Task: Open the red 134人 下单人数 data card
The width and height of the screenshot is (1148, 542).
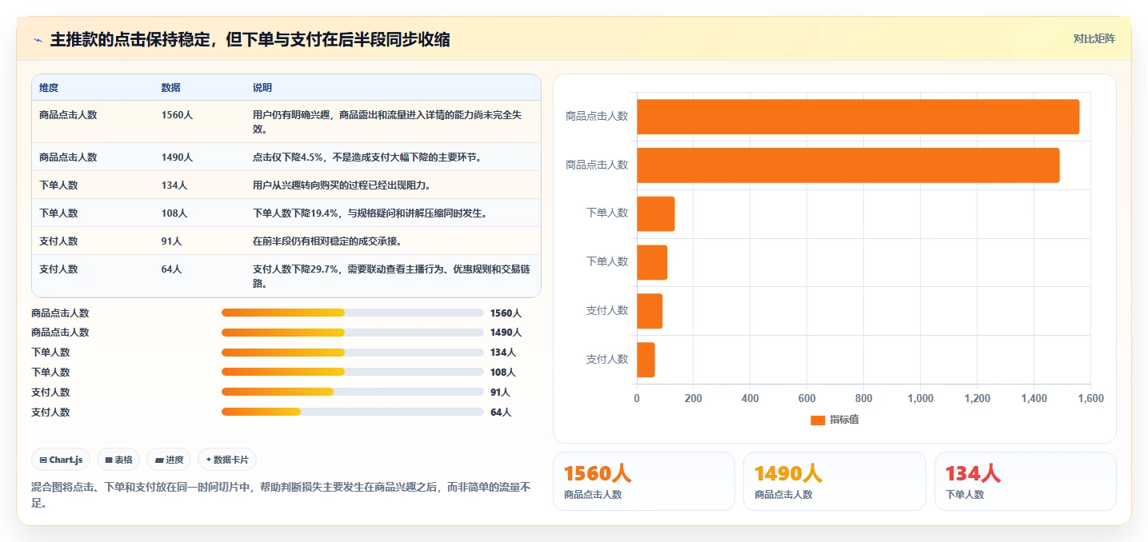Action: (1025, 481)
